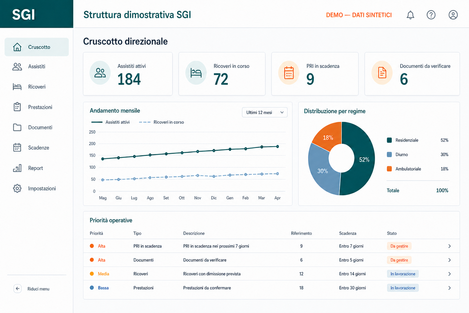Toggle Assistiti attivi chart legend
469x313 pixels.
point(111,122)
